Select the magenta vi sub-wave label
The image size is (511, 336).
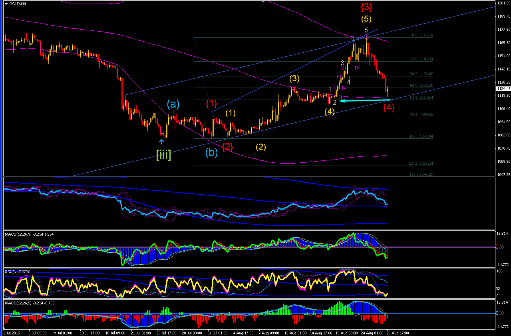[343, 68]
